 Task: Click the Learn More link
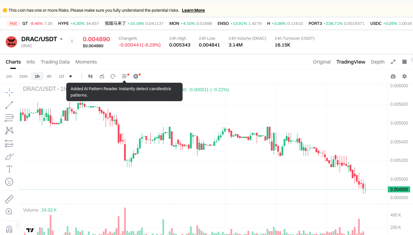(193, 10)
